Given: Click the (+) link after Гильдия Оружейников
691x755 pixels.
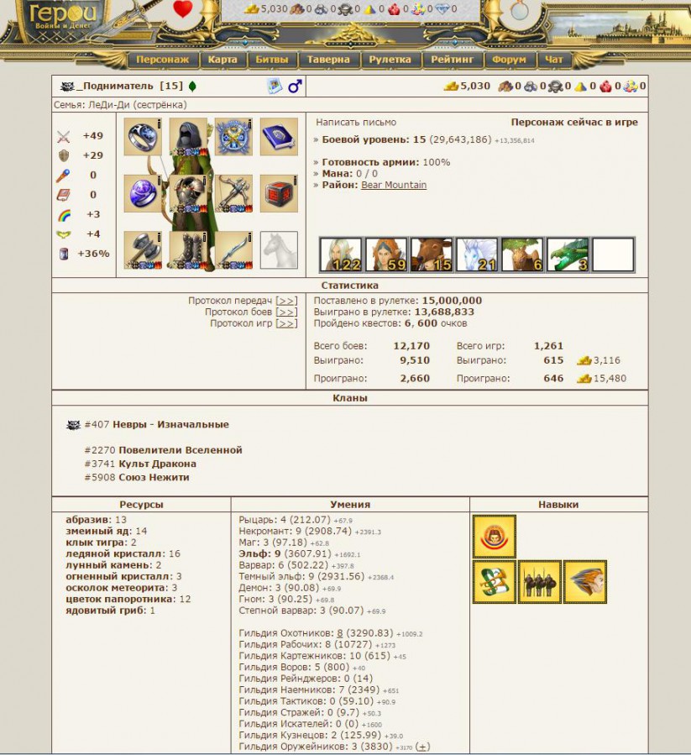Looking at the screenshot, I should (422, 747).
